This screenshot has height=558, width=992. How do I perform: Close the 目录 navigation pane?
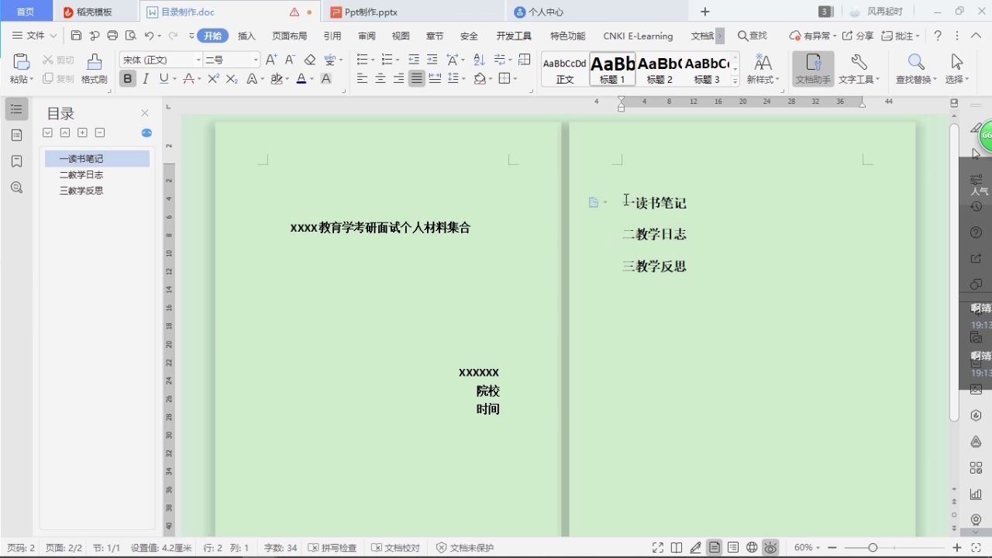point(145,113)
